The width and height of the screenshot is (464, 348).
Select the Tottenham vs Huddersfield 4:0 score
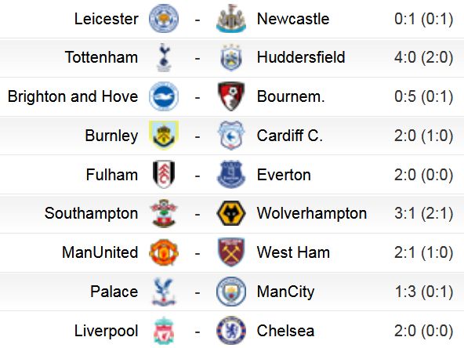423,57
